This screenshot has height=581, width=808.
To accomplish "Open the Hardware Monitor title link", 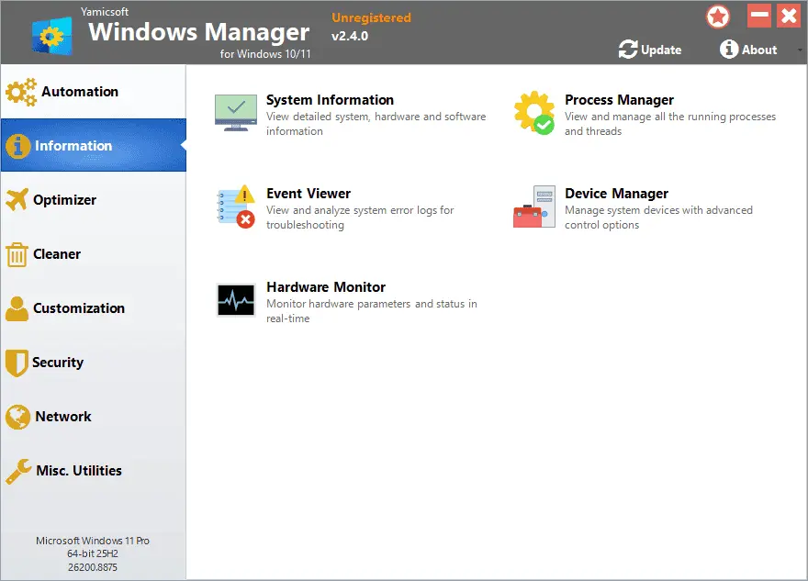I will coord(326,287).
